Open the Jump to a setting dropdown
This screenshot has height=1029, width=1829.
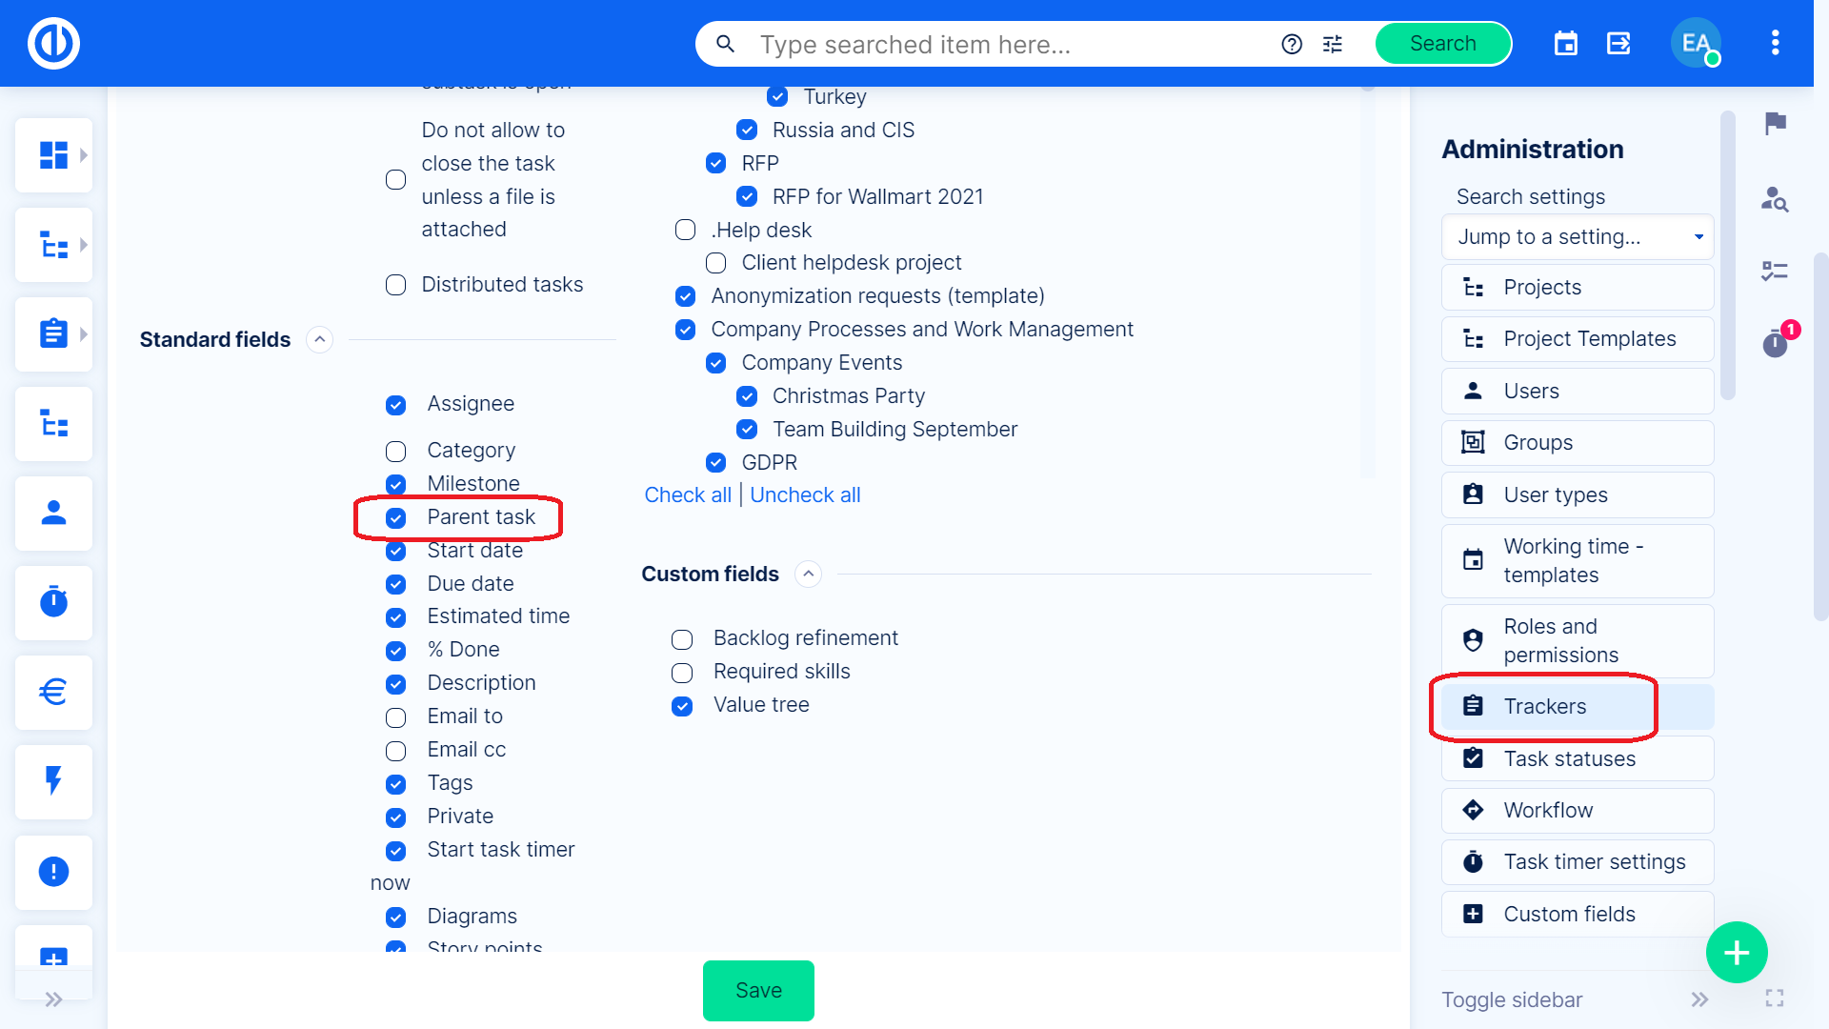(1577, 237)
